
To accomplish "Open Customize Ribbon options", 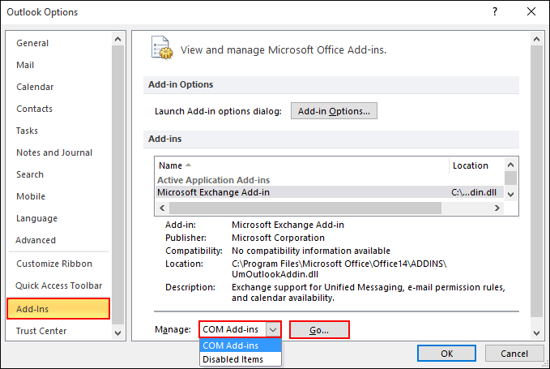I will pyautogui.click(x=54, y=264).
